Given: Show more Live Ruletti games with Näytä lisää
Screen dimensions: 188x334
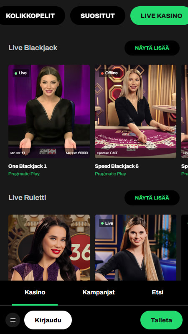Looking at the screenshot, I should (x=152, y=198).
